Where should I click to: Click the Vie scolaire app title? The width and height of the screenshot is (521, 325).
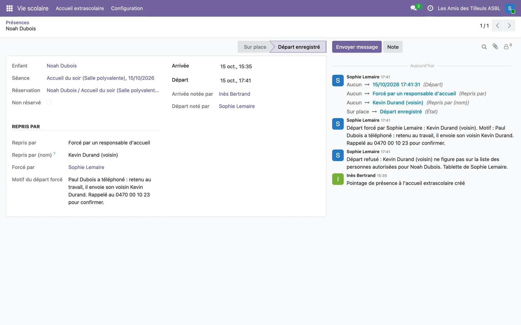(x=33, y=8)
